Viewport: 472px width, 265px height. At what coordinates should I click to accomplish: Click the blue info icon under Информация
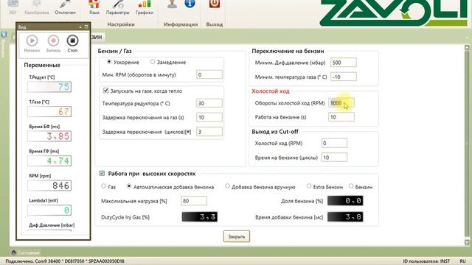[x=190, y=4]
